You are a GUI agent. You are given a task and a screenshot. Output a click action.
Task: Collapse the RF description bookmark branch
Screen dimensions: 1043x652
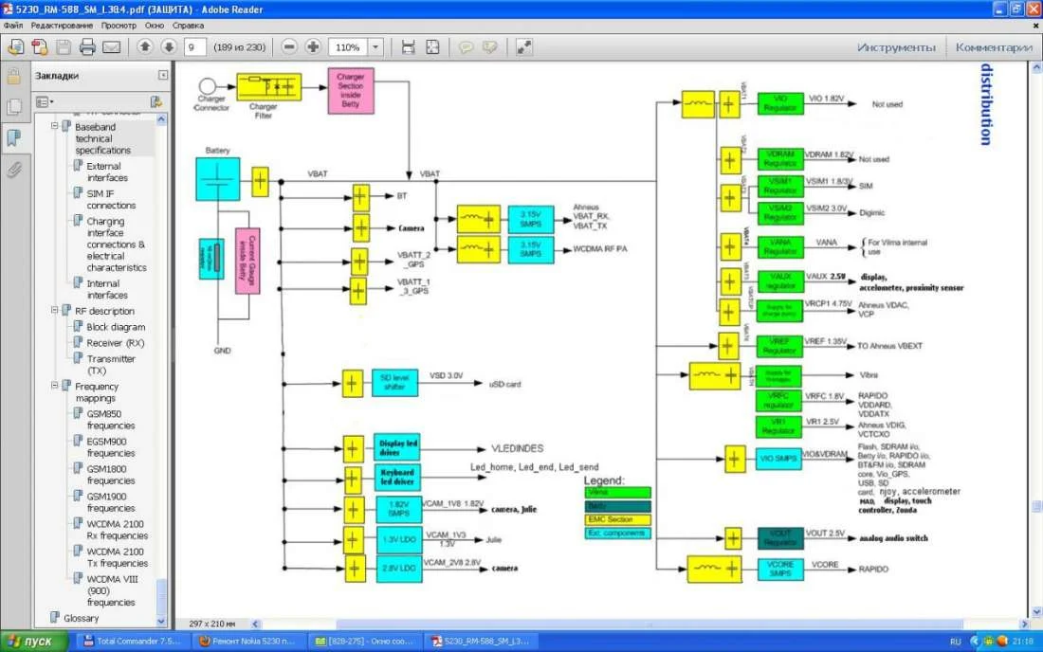(x=55, y=311)
